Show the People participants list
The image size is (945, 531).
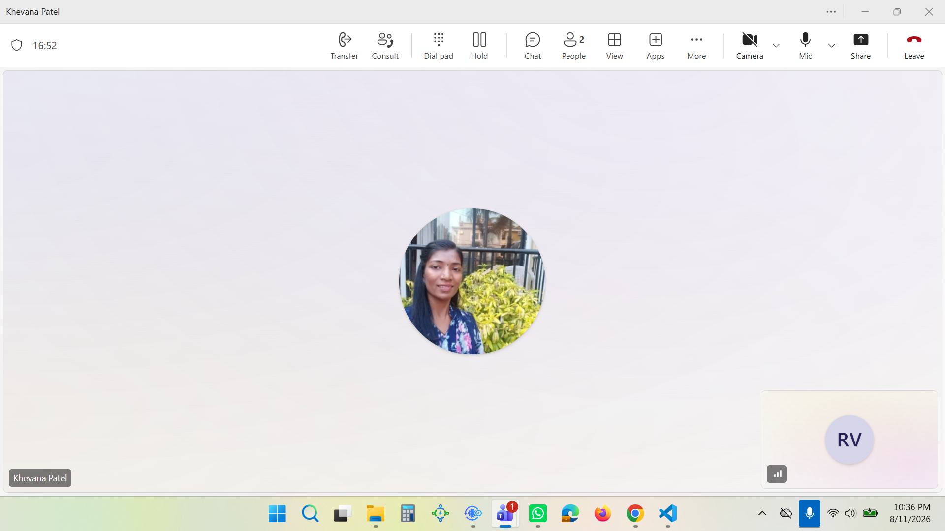pos(573,46)
